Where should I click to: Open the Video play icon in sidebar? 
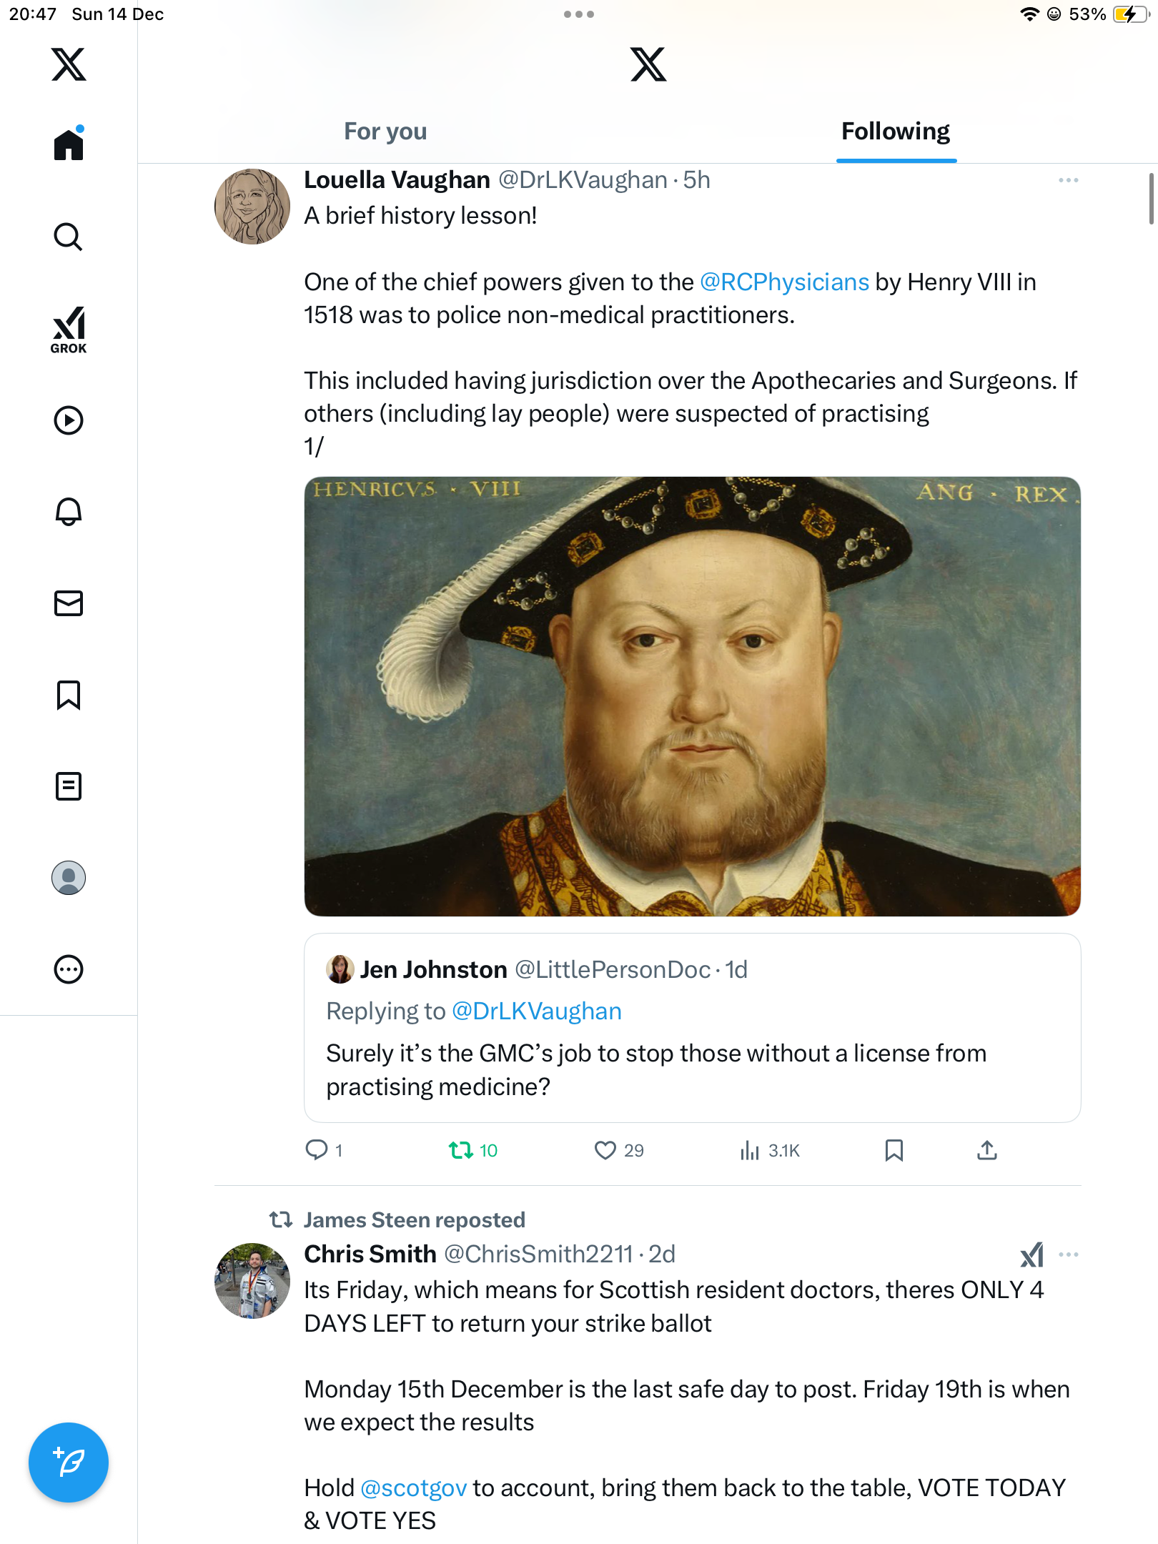pyautogui.click(x=69, y=420)
